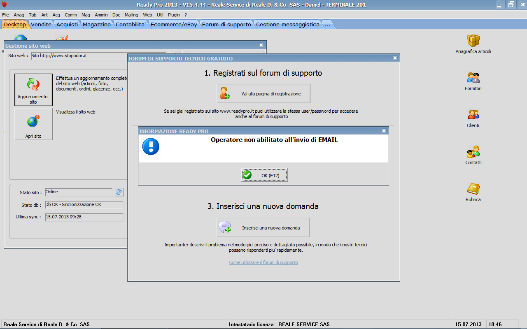The height and width of the screenshot is (329, 527).
Task: Open the Acq menu
Action: [56, 15]
